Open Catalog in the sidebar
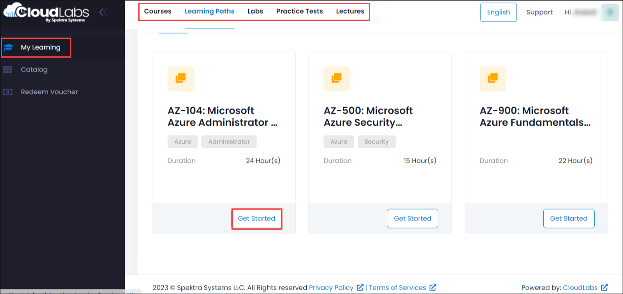Screen dimensions: 623x294 click(34, 70)
